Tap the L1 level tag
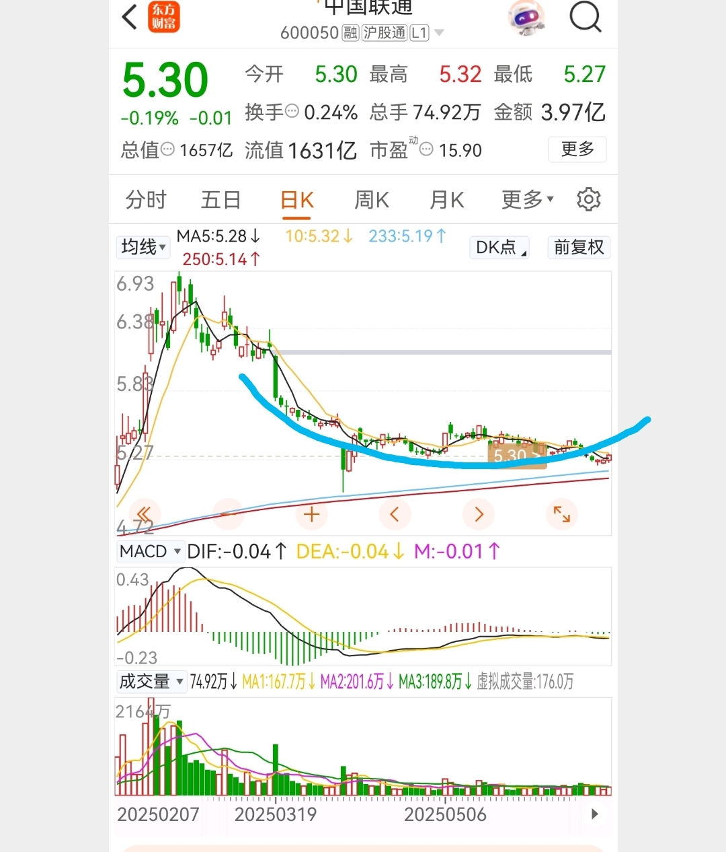 tap(419, 32)
